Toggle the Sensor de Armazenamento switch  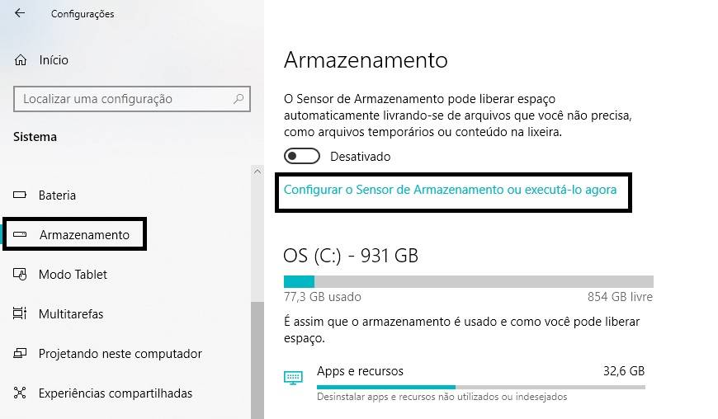point(302,156)
